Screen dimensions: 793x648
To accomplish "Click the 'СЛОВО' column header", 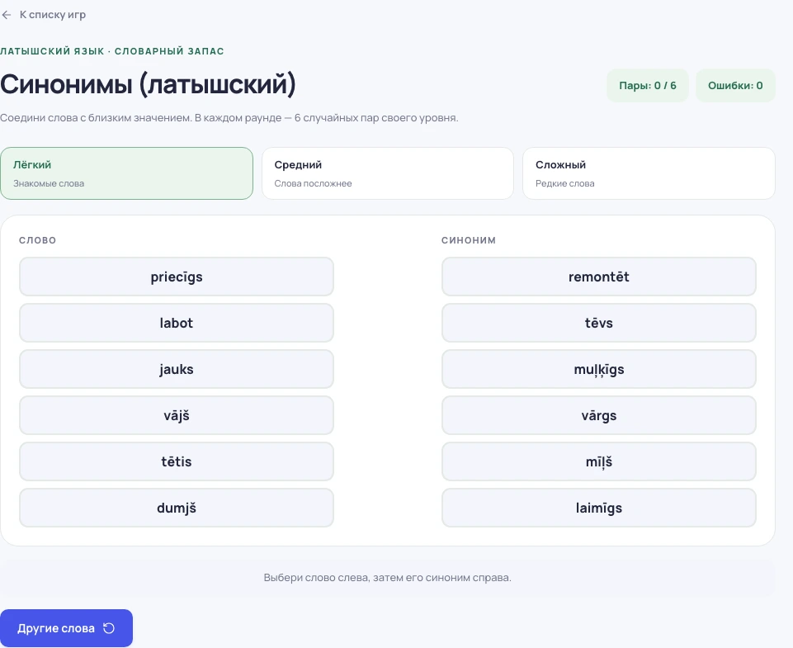I will point(37,240).
